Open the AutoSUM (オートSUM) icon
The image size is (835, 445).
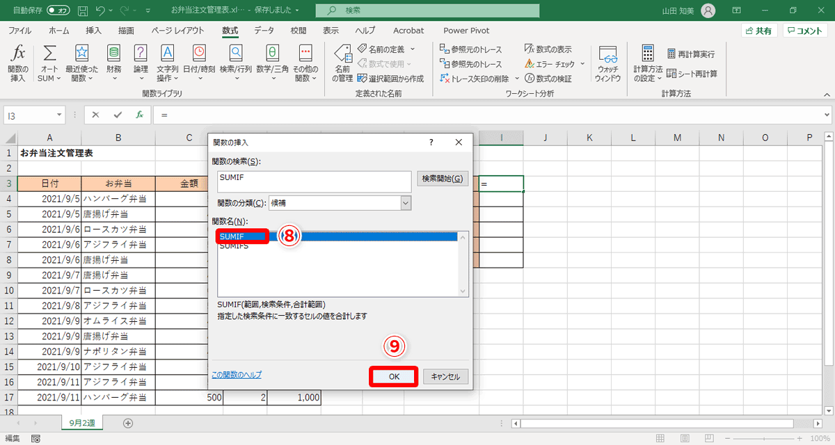[x=49, y=63]
